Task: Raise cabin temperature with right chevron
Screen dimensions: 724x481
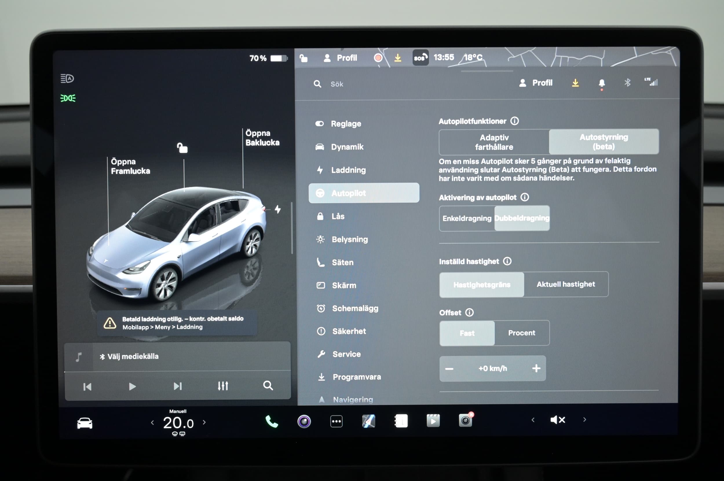Action: coord(204,422)
